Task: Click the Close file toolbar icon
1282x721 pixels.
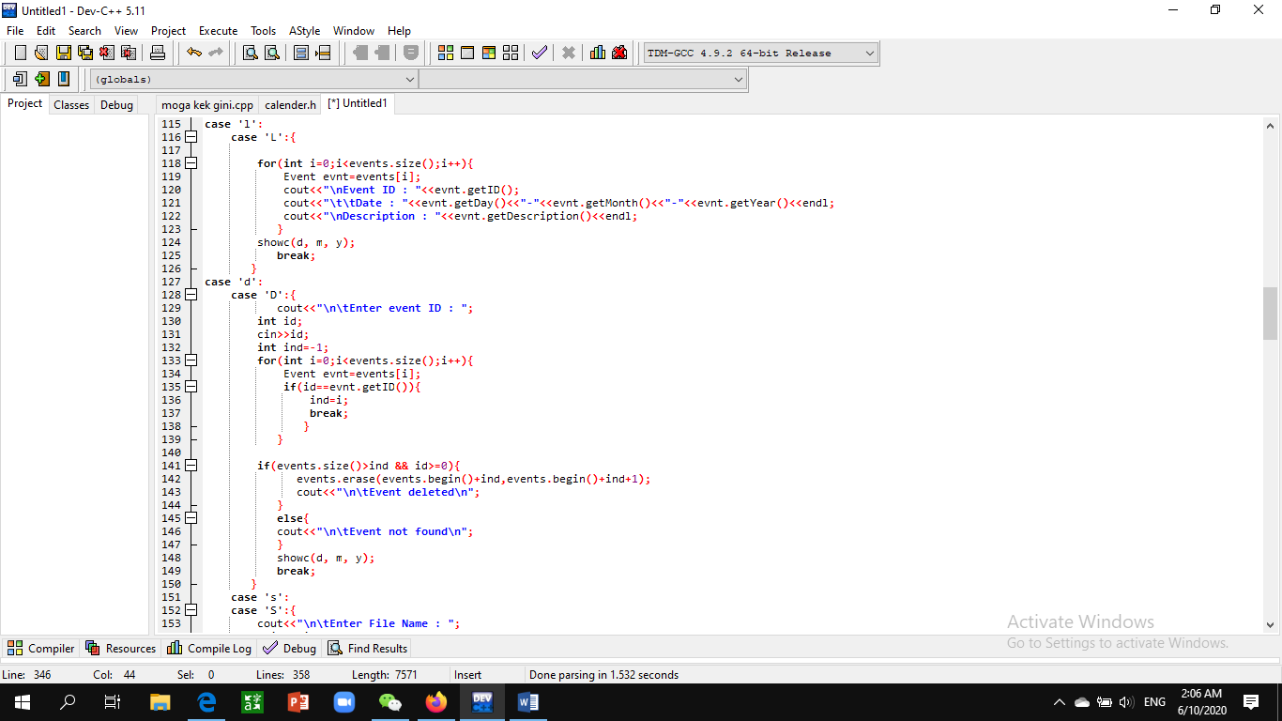Action: click(107, 53)
